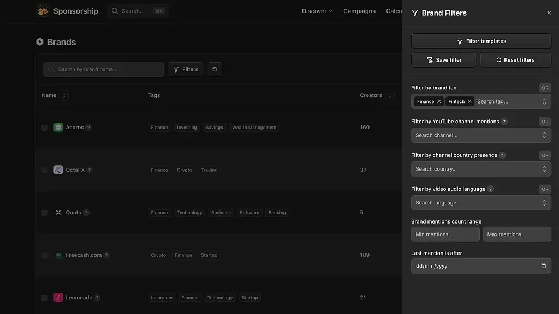Click the Qonto brand logo
This screenshot has width=559, height=314.
point(58,212)
